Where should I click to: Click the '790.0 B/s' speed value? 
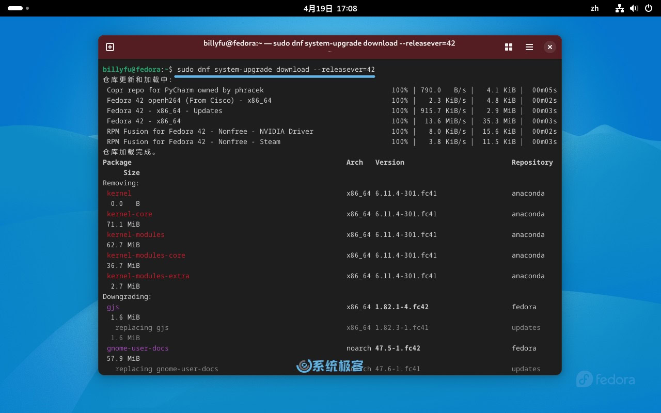[443, 90]
